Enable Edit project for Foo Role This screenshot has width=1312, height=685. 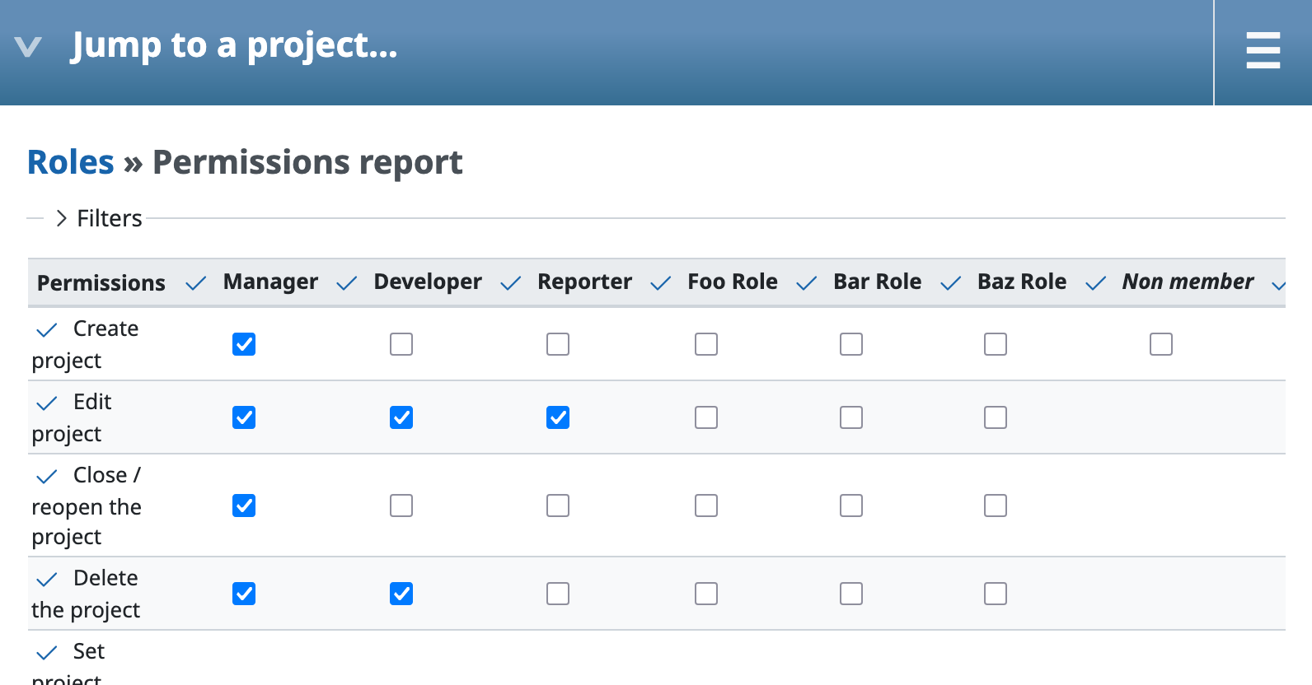pos(706,417)
